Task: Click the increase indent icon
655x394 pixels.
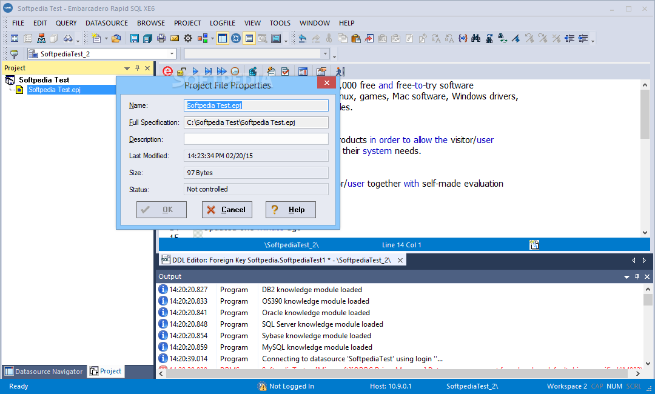Action: click(x=569, y=39)
